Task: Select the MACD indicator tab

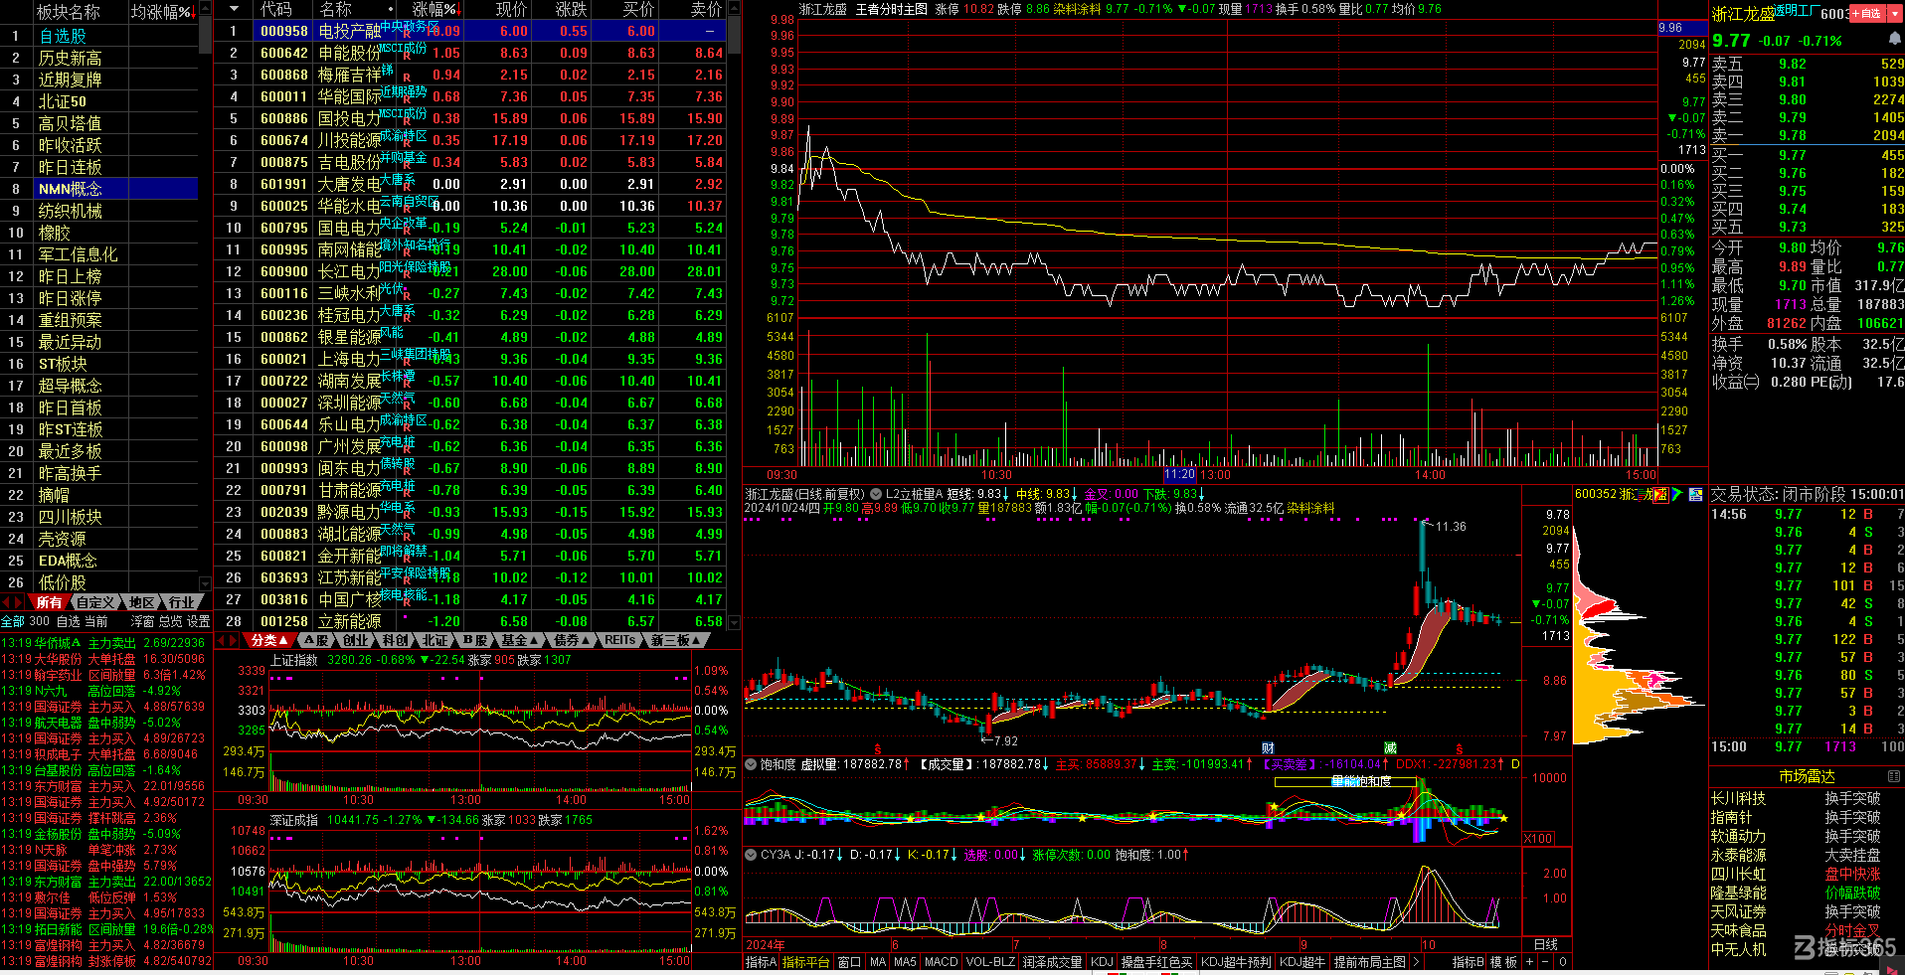Action: tap(941, 962)
